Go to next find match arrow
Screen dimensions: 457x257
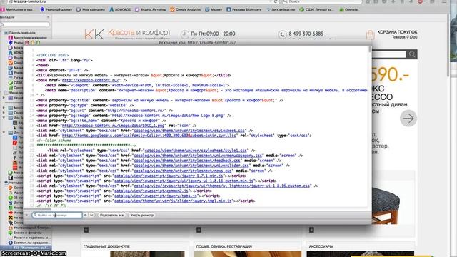click(91, 215)
